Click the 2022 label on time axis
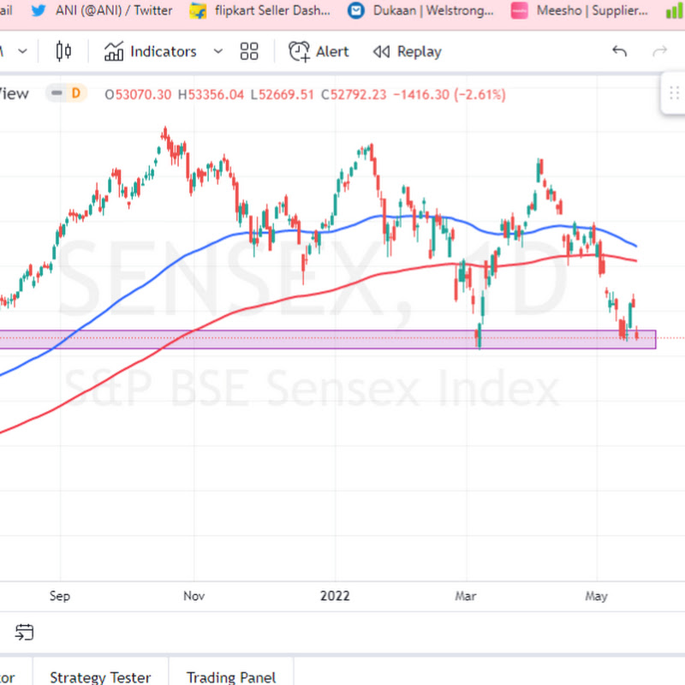Image resolution: width=685 pixels, height=685 pixels. [x=335, y=596]
